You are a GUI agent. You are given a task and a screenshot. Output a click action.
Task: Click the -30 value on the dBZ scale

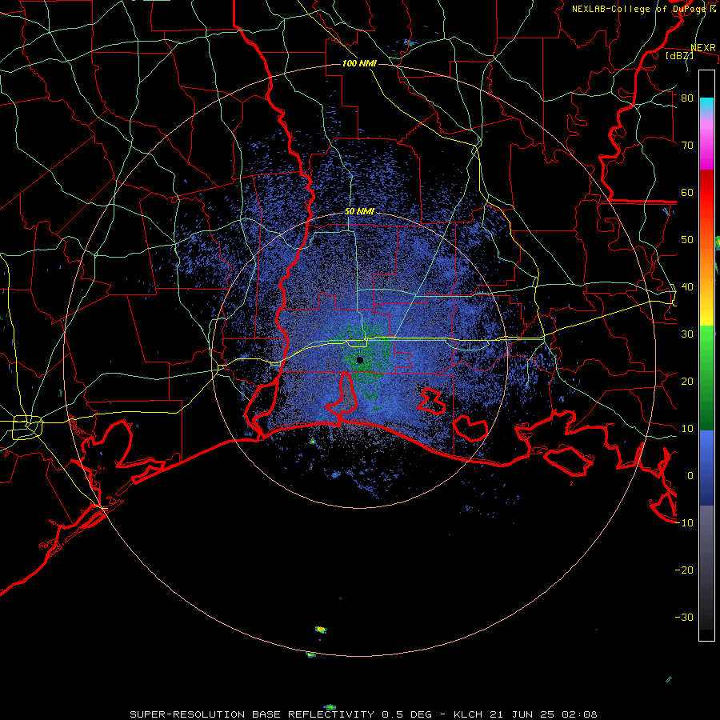[x=684, y=617]
